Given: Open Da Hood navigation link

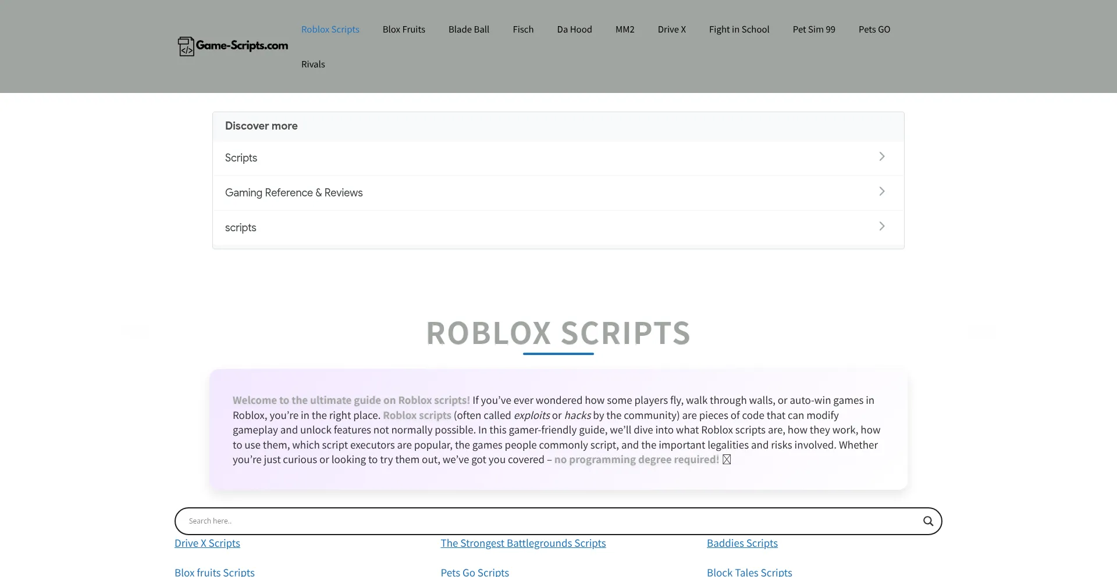Looking at the screenshot, I should coord(574,29).
